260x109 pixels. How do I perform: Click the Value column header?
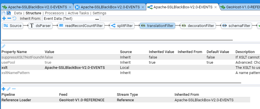click(49, 52)
